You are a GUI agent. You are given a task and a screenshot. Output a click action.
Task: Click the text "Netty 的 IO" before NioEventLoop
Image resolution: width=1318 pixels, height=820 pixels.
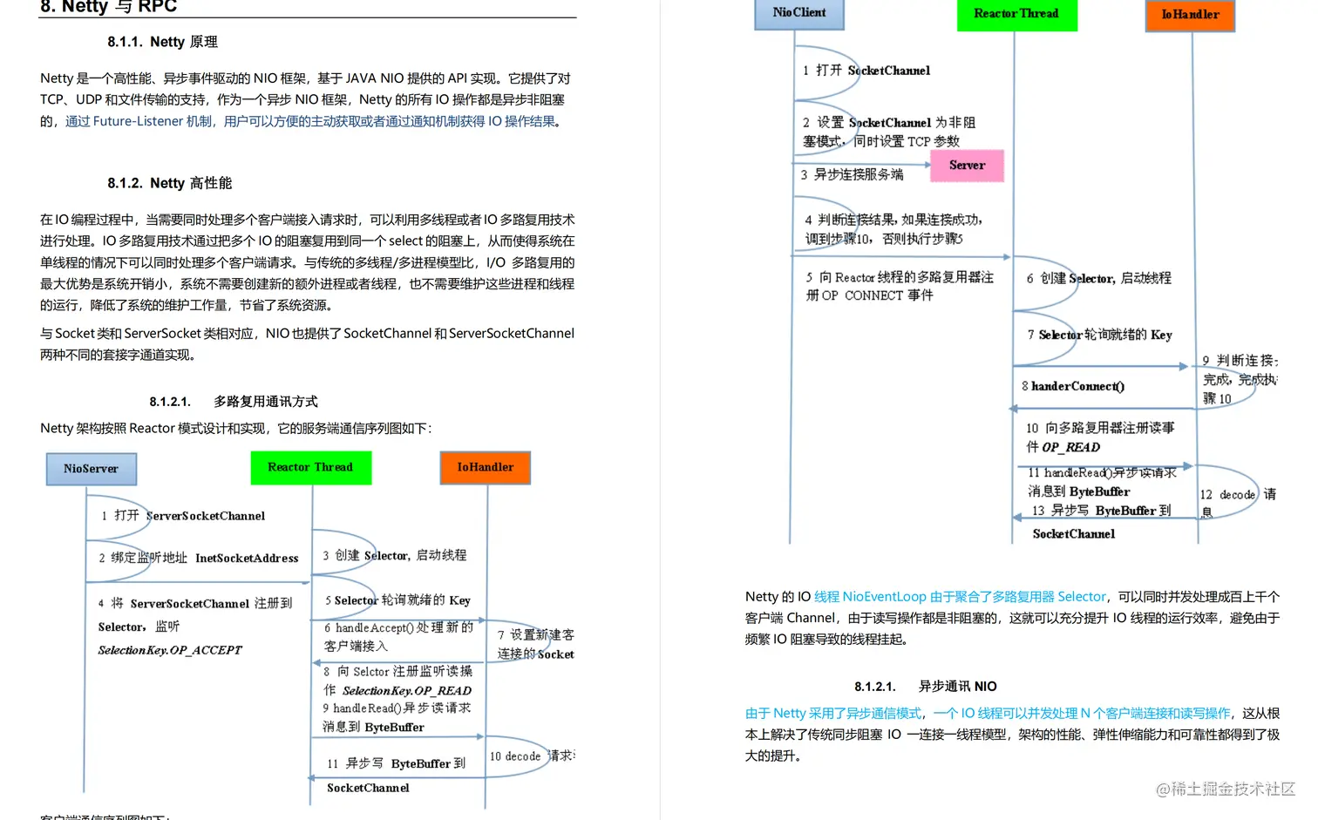pos(778,597)
